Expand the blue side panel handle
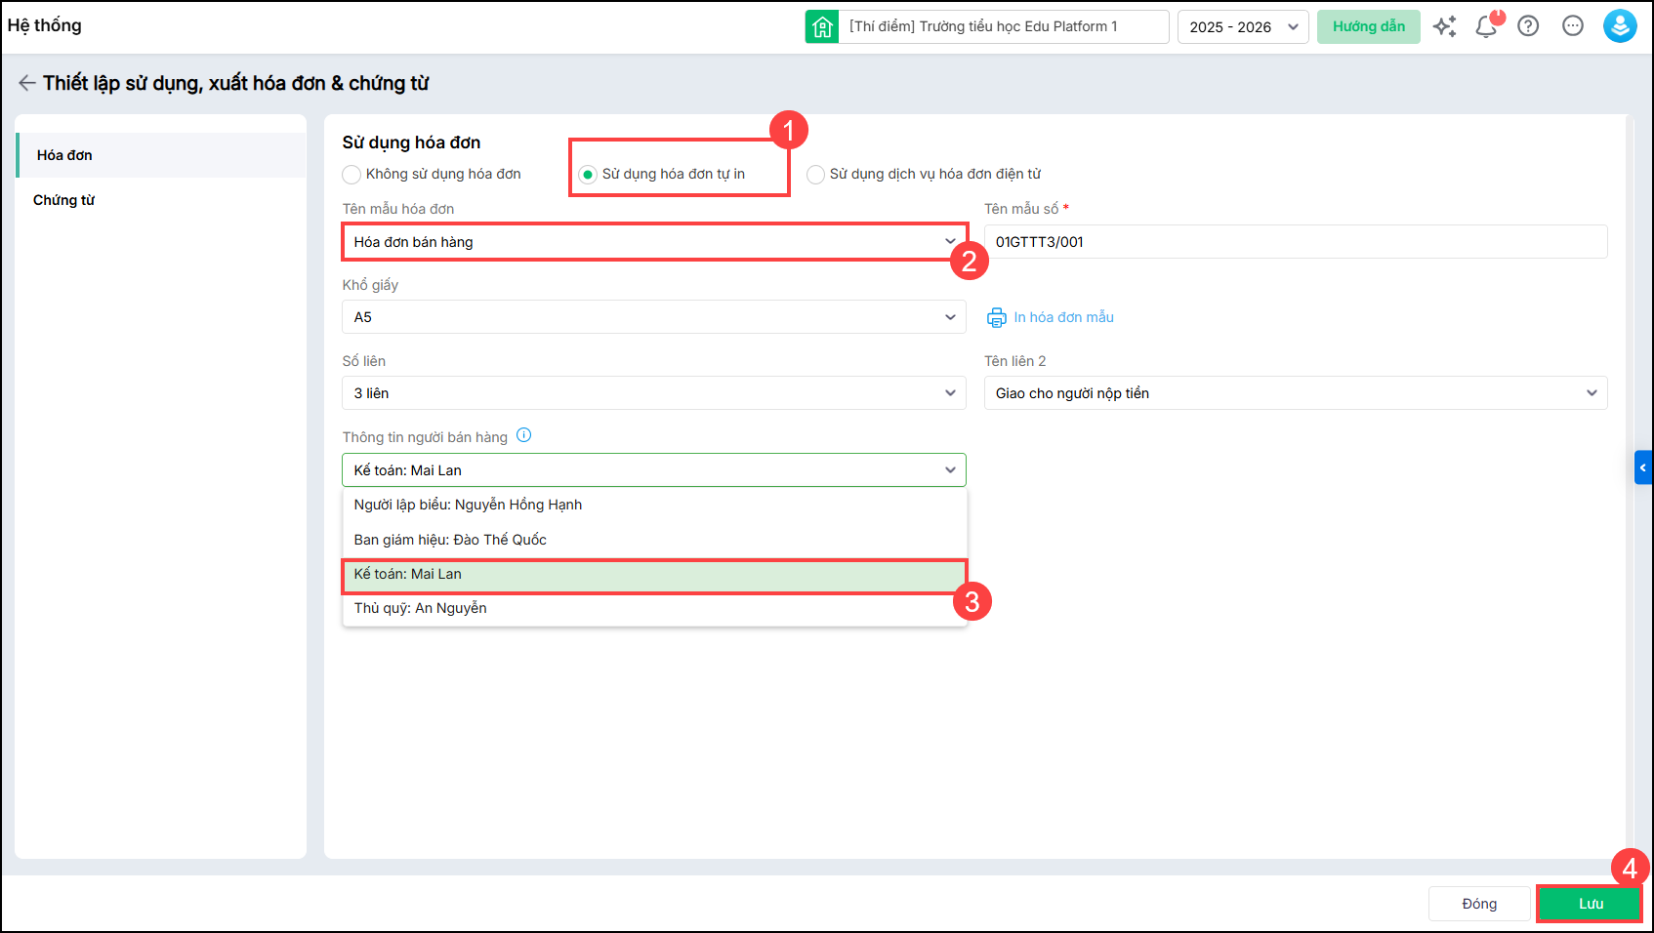 point(1642,467)
